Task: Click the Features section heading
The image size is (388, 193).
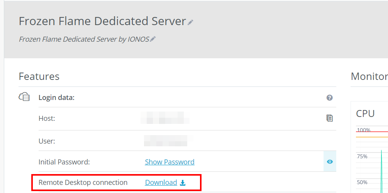Action: (x=39, y=76)
